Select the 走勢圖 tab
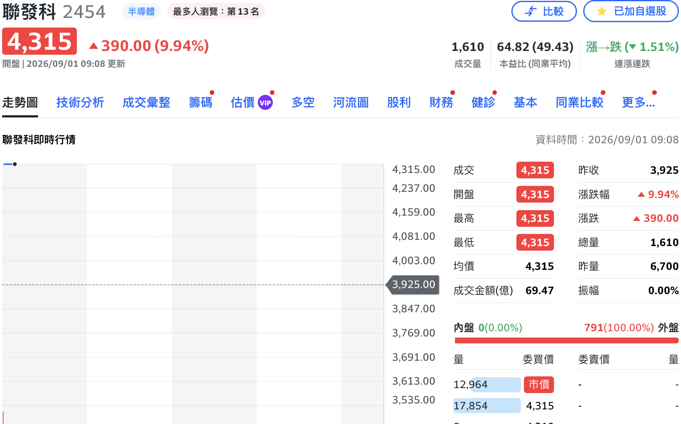 point(20,102)
